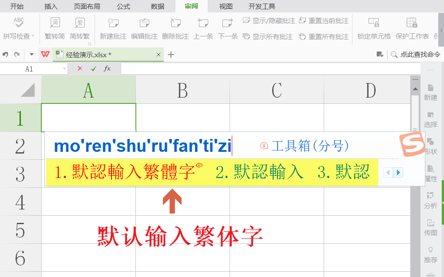This screenshot has width=444, height=277.
Task: Open the 开始 ribbon tab
Action: 17,6
